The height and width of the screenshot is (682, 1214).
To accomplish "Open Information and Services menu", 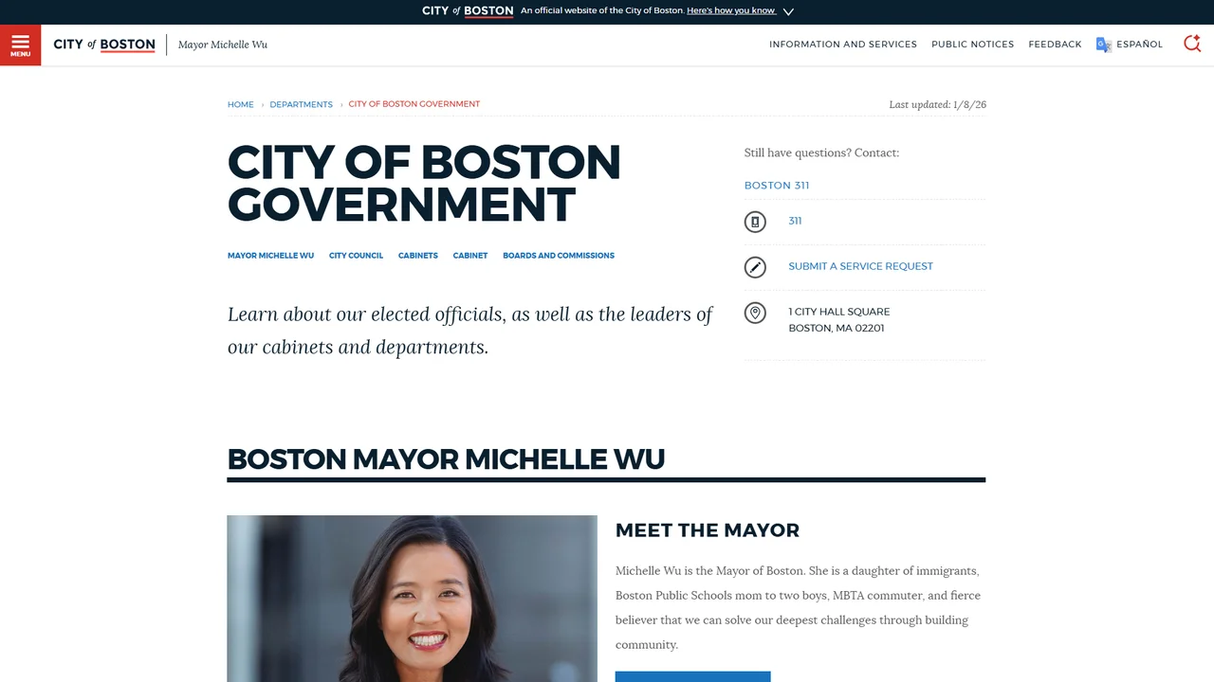I will pos(843,45).
